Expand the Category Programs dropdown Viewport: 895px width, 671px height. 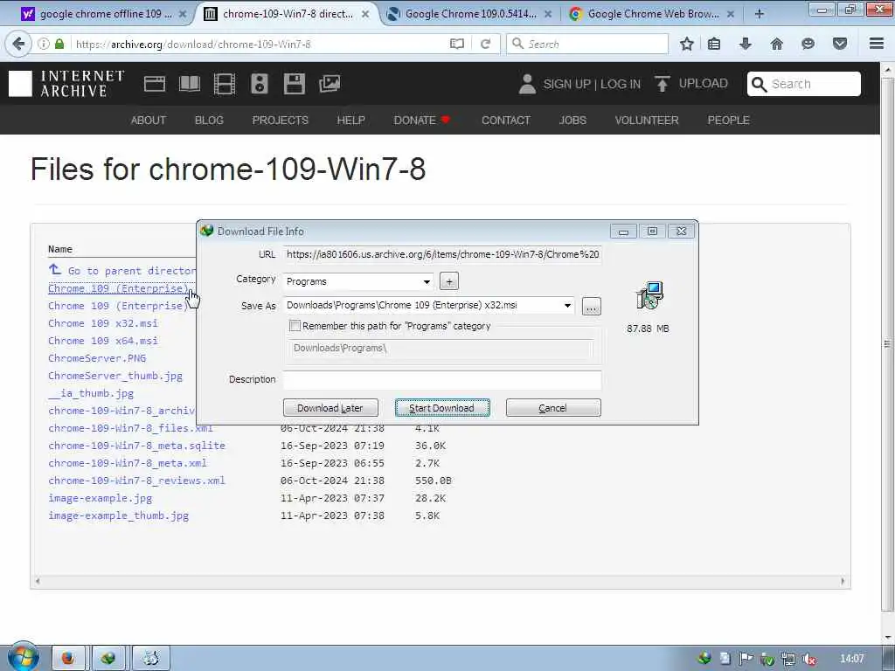point(427,282)
